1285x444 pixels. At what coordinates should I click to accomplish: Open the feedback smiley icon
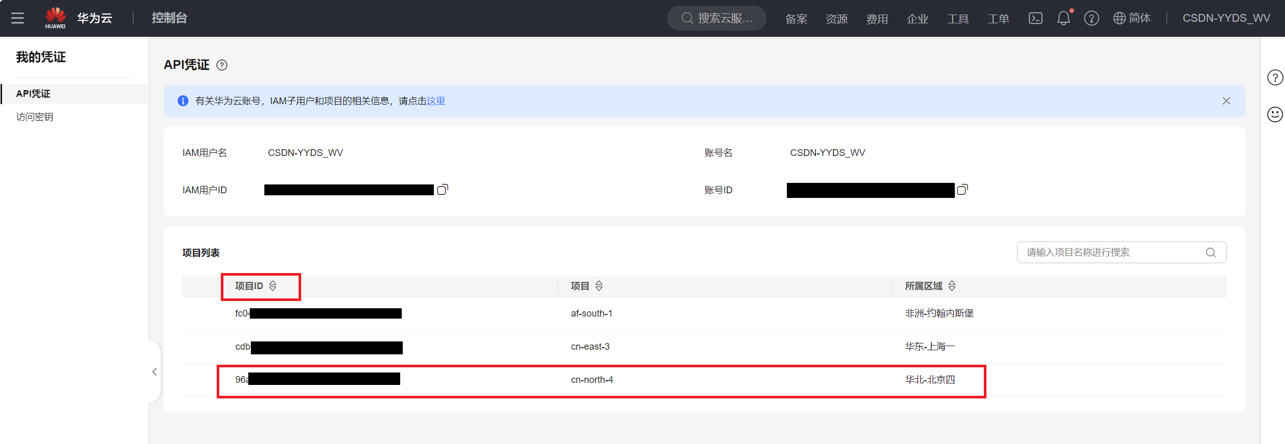coord(1275,114)
